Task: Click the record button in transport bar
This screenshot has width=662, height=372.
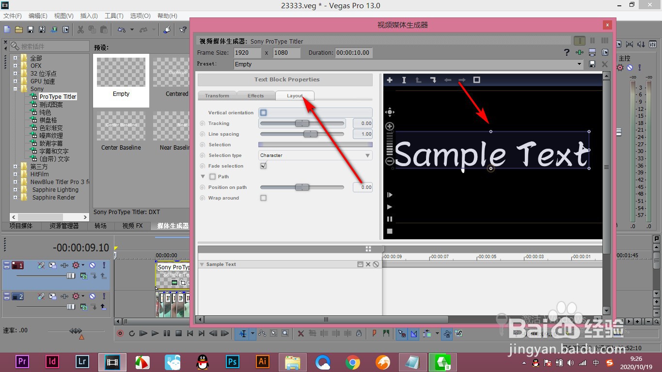Action: pyautogui.click(x=120, y=333)
